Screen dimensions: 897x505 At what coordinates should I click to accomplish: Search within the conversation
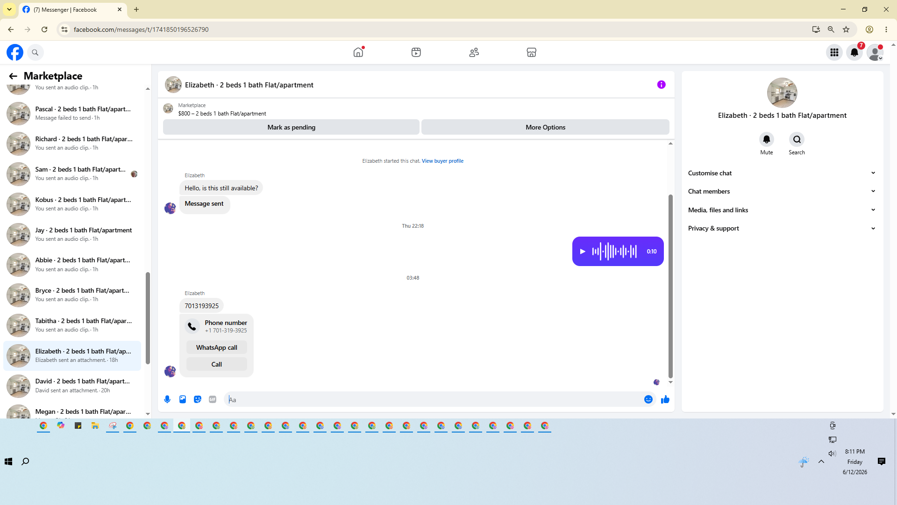click(x=797, y=139)
